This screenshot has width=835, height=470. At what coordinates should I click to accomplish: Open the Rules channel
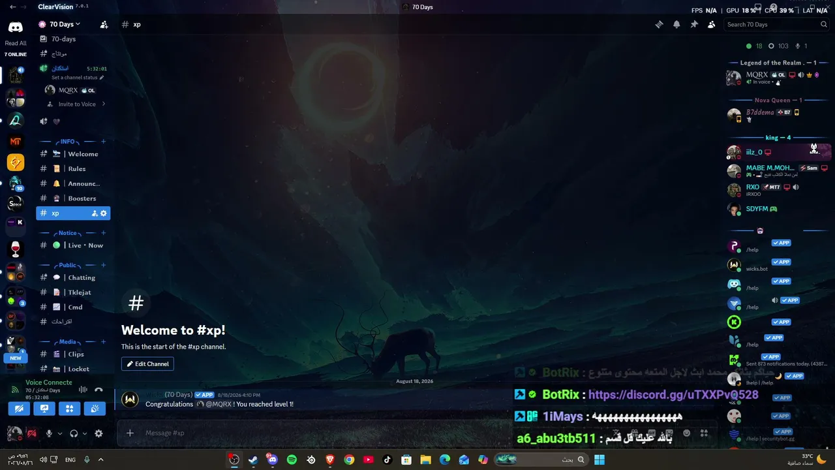73,169
